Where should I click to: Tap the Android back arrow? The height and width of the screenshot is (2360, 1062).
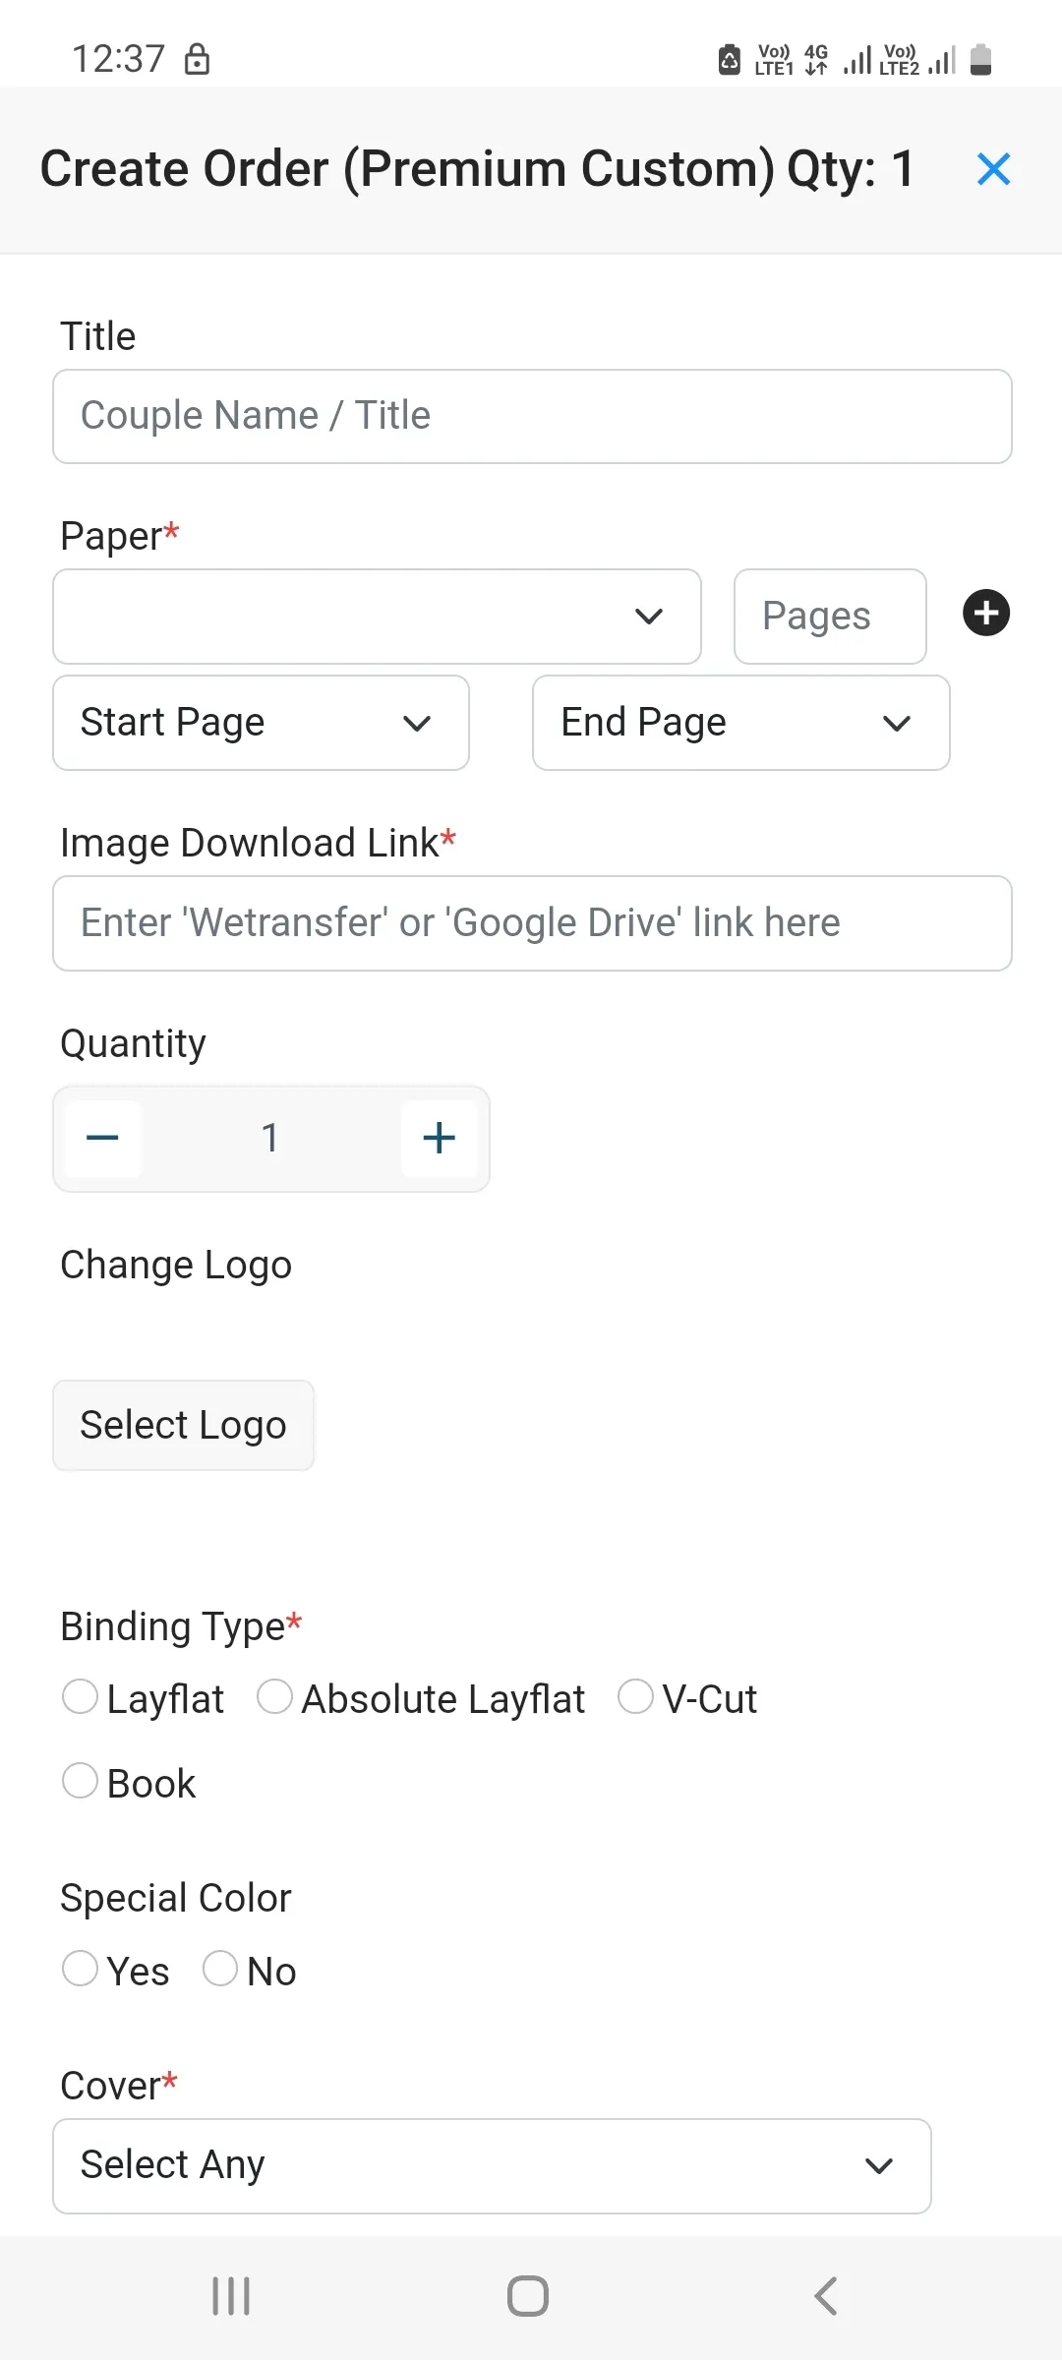[x=826, y=2296]
